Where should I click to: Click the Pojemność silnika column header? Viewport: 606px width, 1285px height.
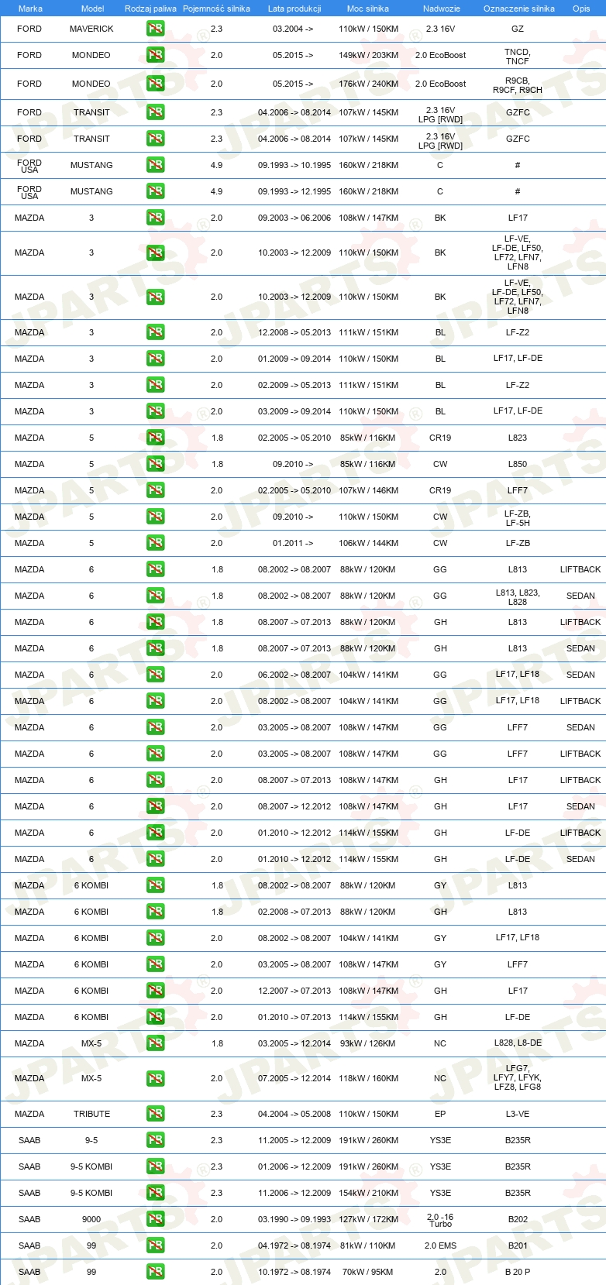point(216,9)
